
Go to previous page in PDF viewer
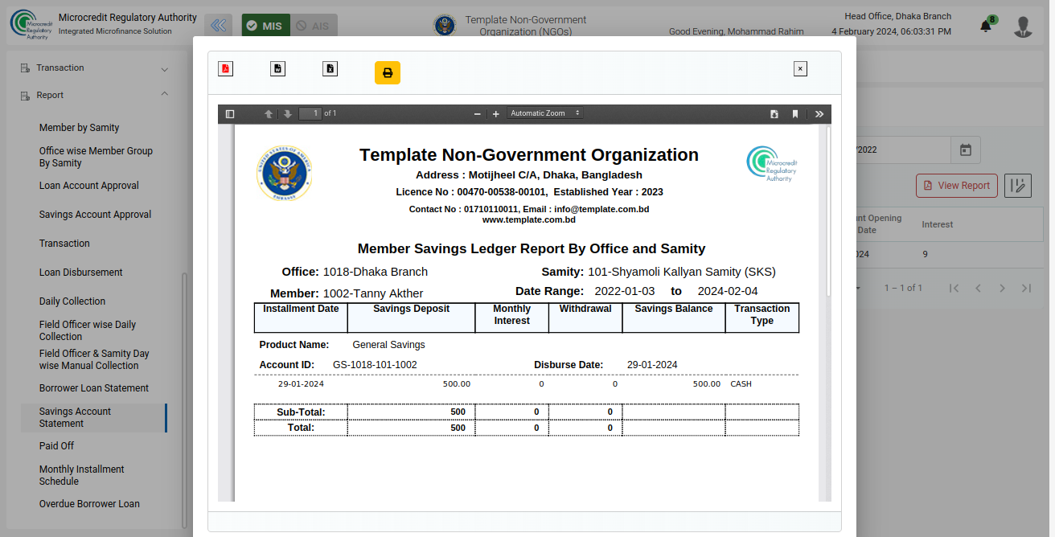(x=269, y=114)
